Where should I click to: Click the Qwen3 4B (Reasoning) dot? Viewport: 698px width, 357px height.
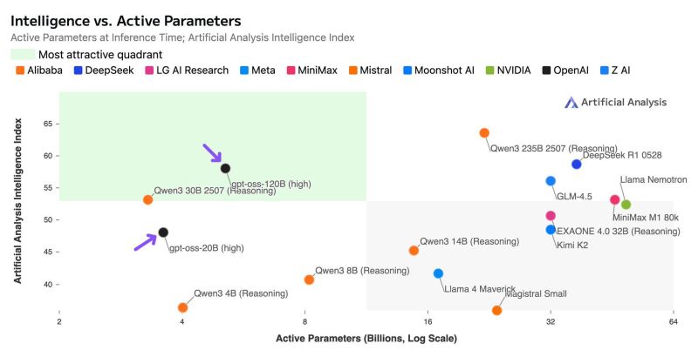pos(182,307)
